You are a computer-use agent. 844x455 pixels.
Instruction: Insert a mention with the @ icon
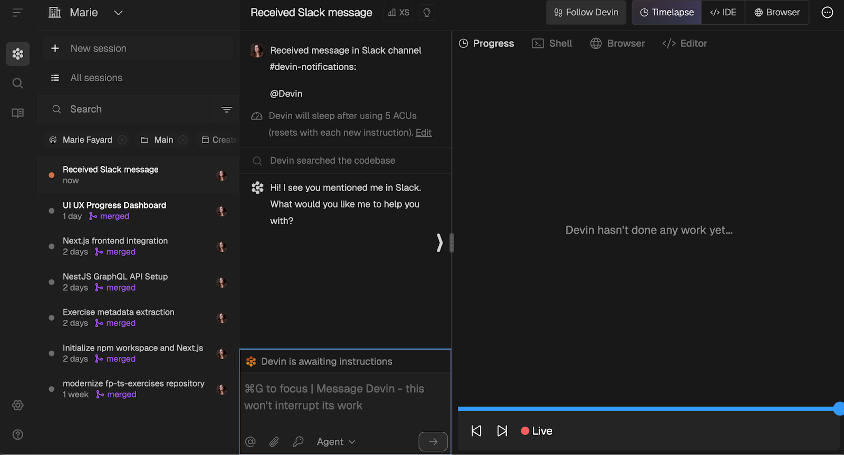tap(251, 442)
